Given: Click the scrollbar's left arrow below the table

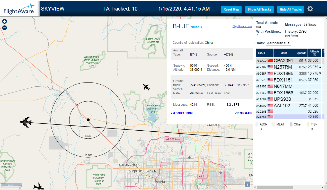Looking at the screenshot, I should tap(254, 187).
